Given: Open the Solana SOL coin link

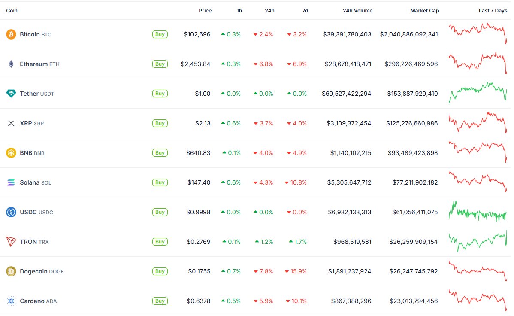Looking at the screenshot, I should 36,182.
